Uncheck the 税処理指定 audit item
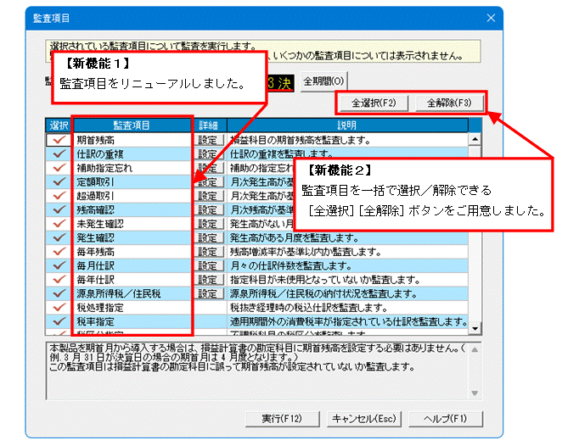Screen dimensions: 579x446 pos(59,308)
